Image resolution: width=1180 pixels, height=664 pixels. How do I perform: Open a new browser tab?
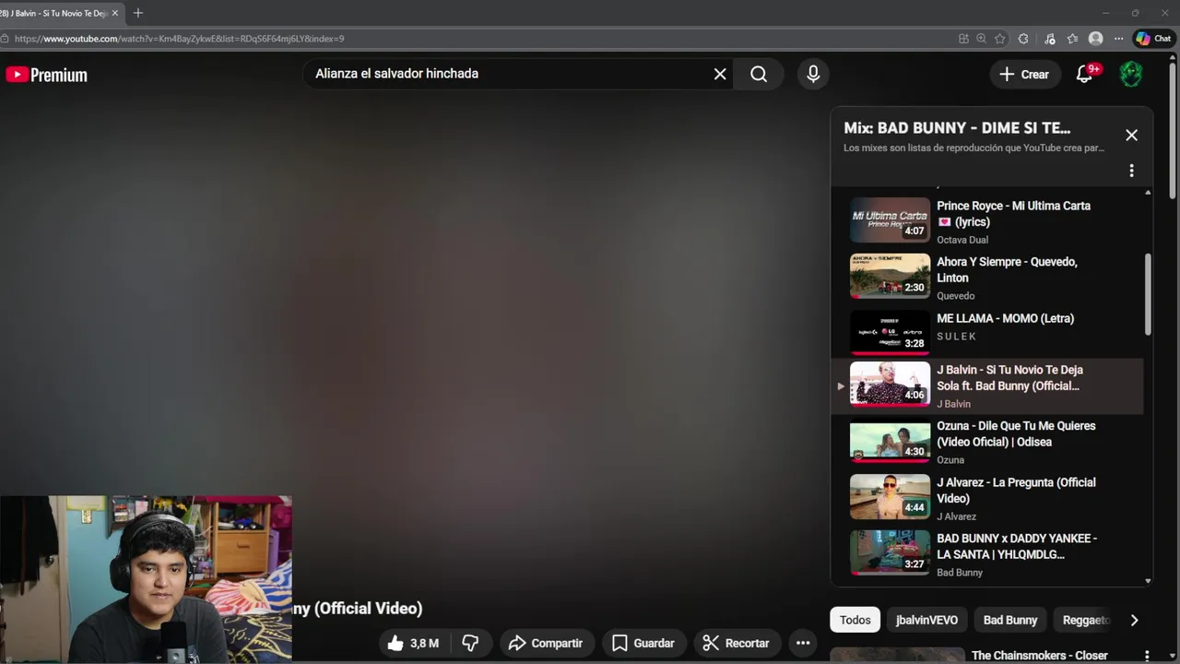click(x=138, y=13)
